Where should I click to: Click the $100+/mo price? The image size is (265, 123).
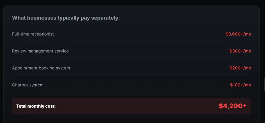click(x=240, y=85)
